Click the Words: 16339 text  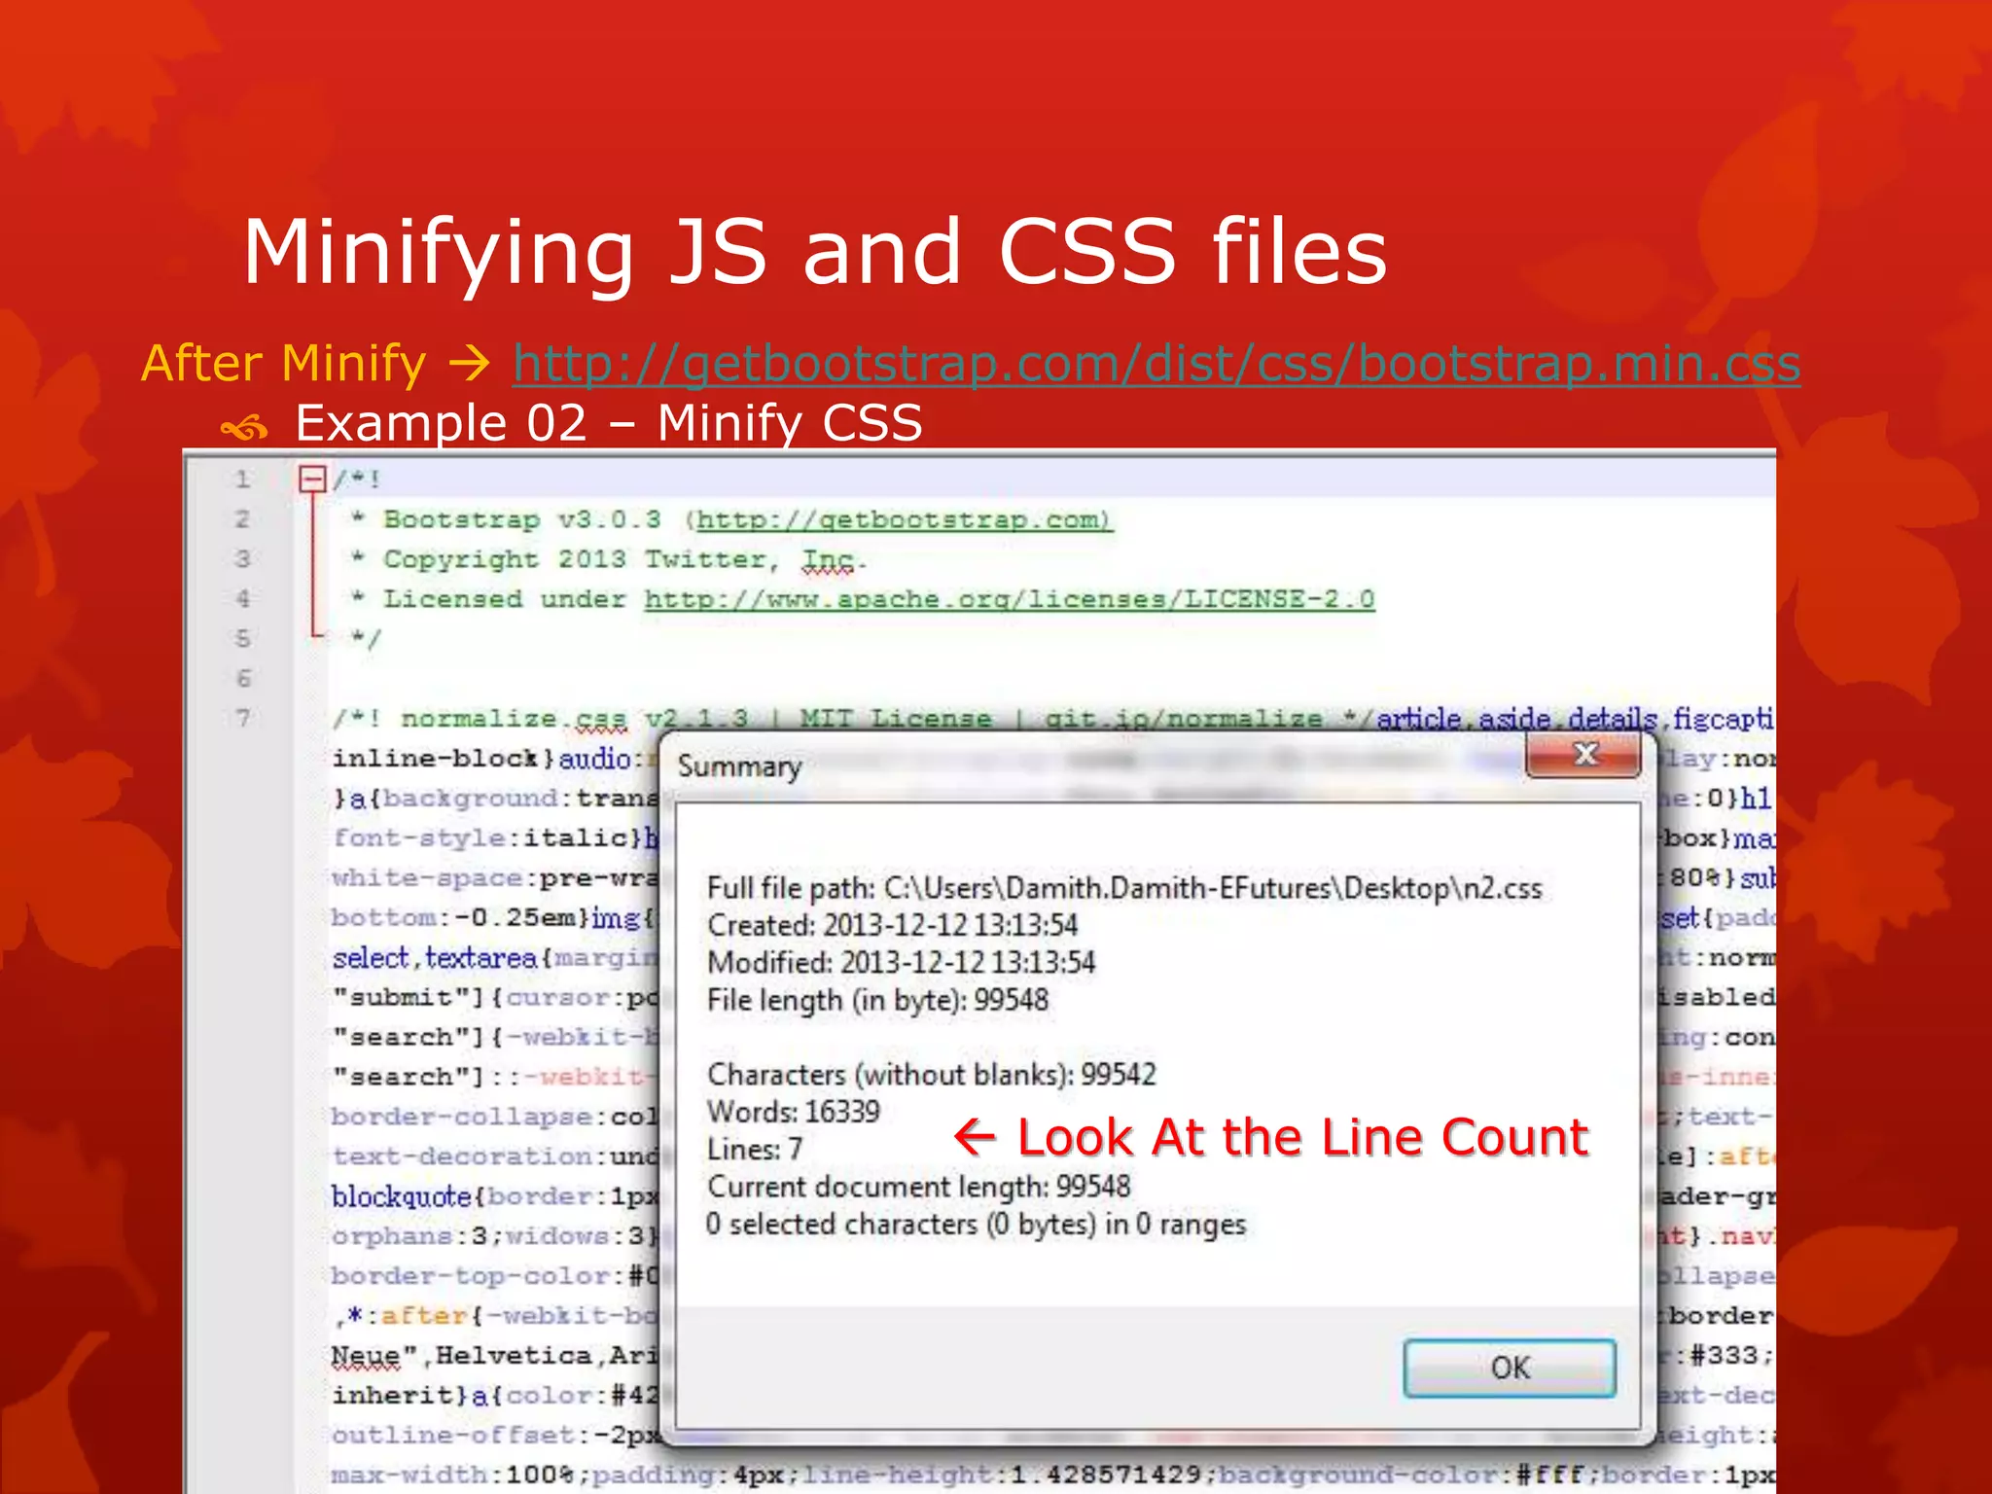(x=793, y=1112)
